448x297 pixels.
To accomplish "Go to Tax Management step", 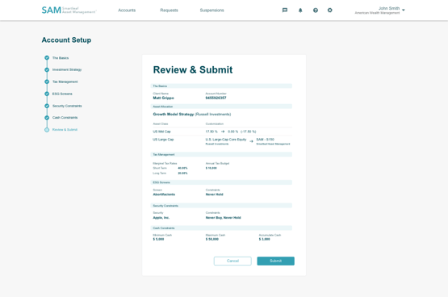I will pos(65,82).
